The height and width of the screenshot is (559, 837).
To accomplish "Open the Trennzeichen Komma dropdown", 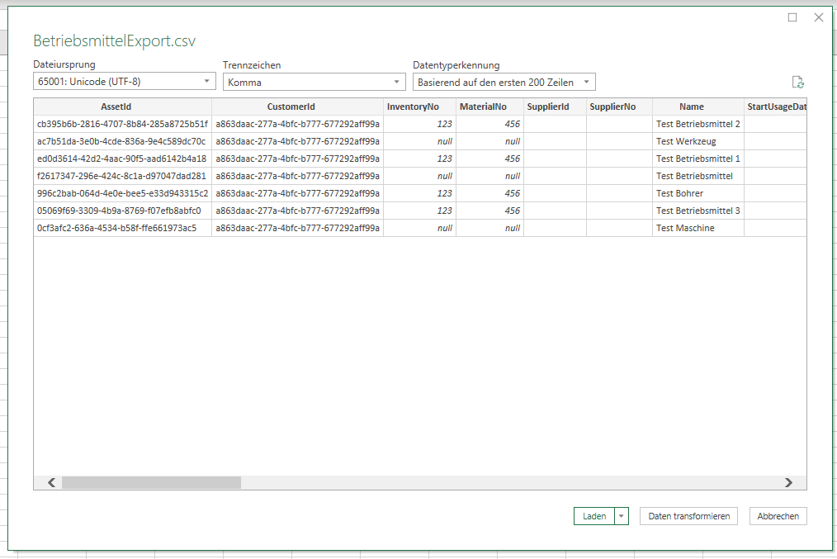I will [314, 82].
